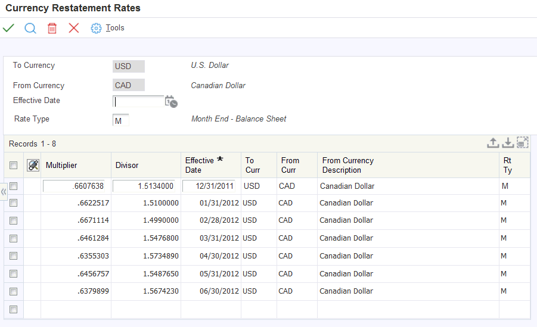Click Canadian Dollar in the 04/30/2012 row
Screen dimensions: 537x327
[x=346, y=256]
